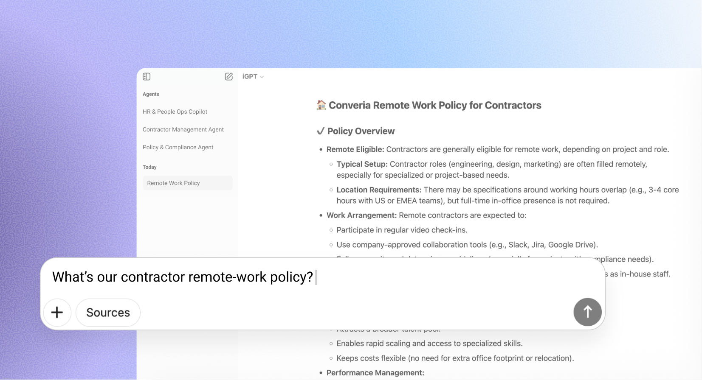Click the Converia Remote Work Policy title
Viewport: 702px width, 380px height.
[x=435, y=105]
